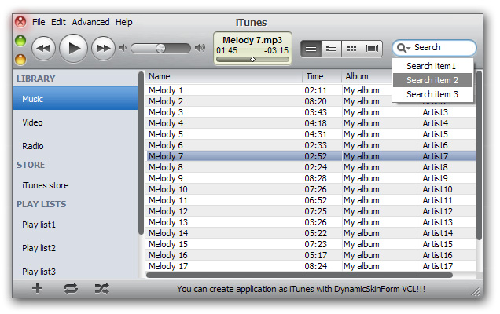This screenshot has width=500, height=314.
Task: Click the elapsed time 01:45
Action: pyautogui.click(x=226, y=51)
